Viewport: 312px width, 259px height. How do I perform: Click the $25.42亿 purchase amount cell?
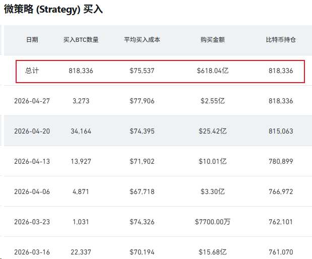pyautogui.click(x=212, y=131)
